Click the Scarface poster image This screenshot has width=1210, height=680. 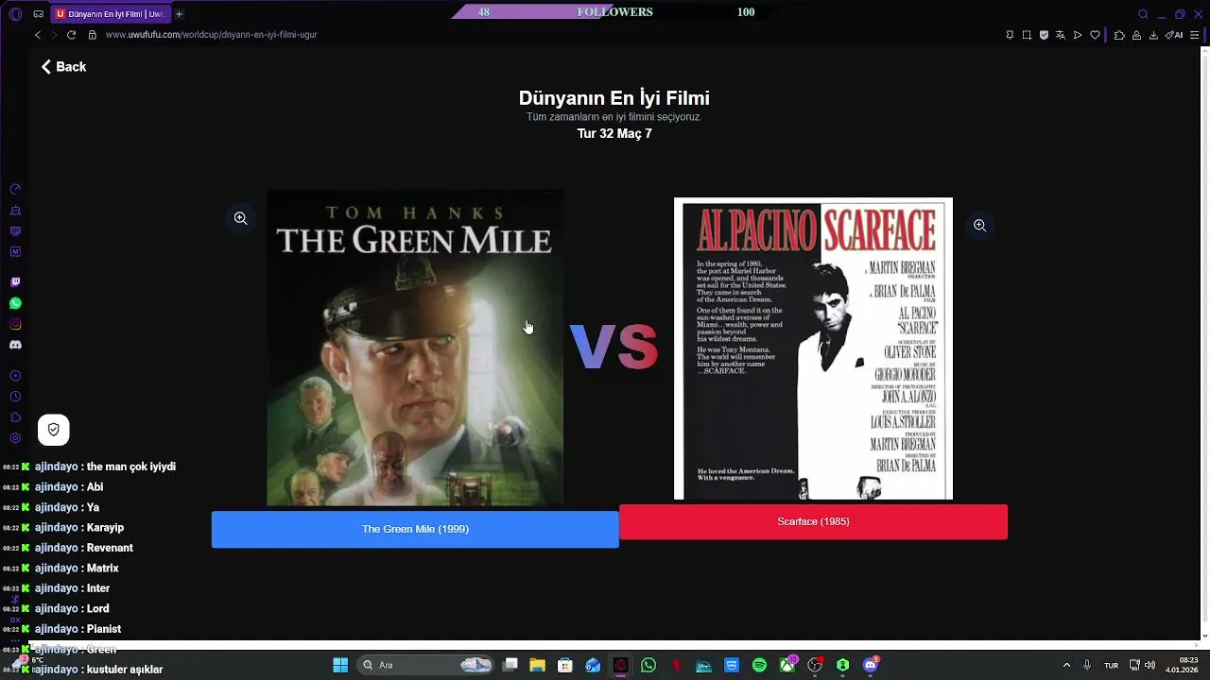[813, 348]
